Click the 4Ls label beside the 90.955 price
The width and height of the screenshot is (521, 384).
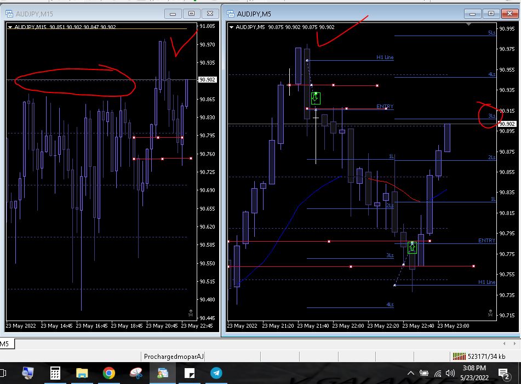coord(492,74)
